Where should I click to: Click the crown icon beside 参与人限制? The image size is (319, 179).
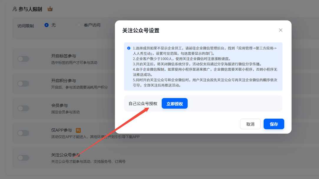click(x=50, y=9)
